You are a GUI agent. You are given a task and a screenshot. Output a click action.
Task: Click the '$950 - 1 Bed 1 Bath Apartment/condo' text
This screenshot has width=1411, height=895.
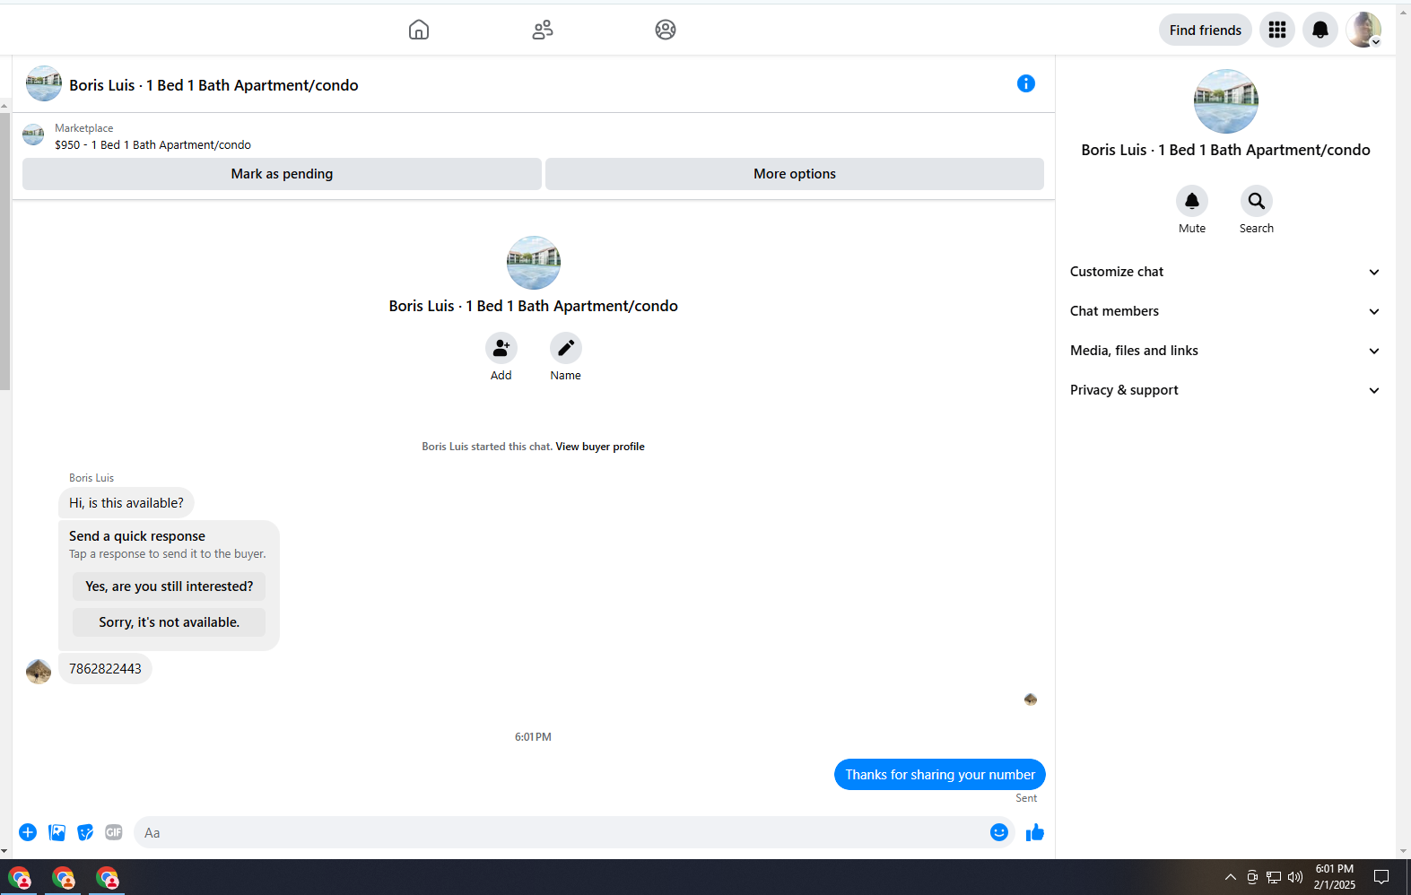coord(152,145)
